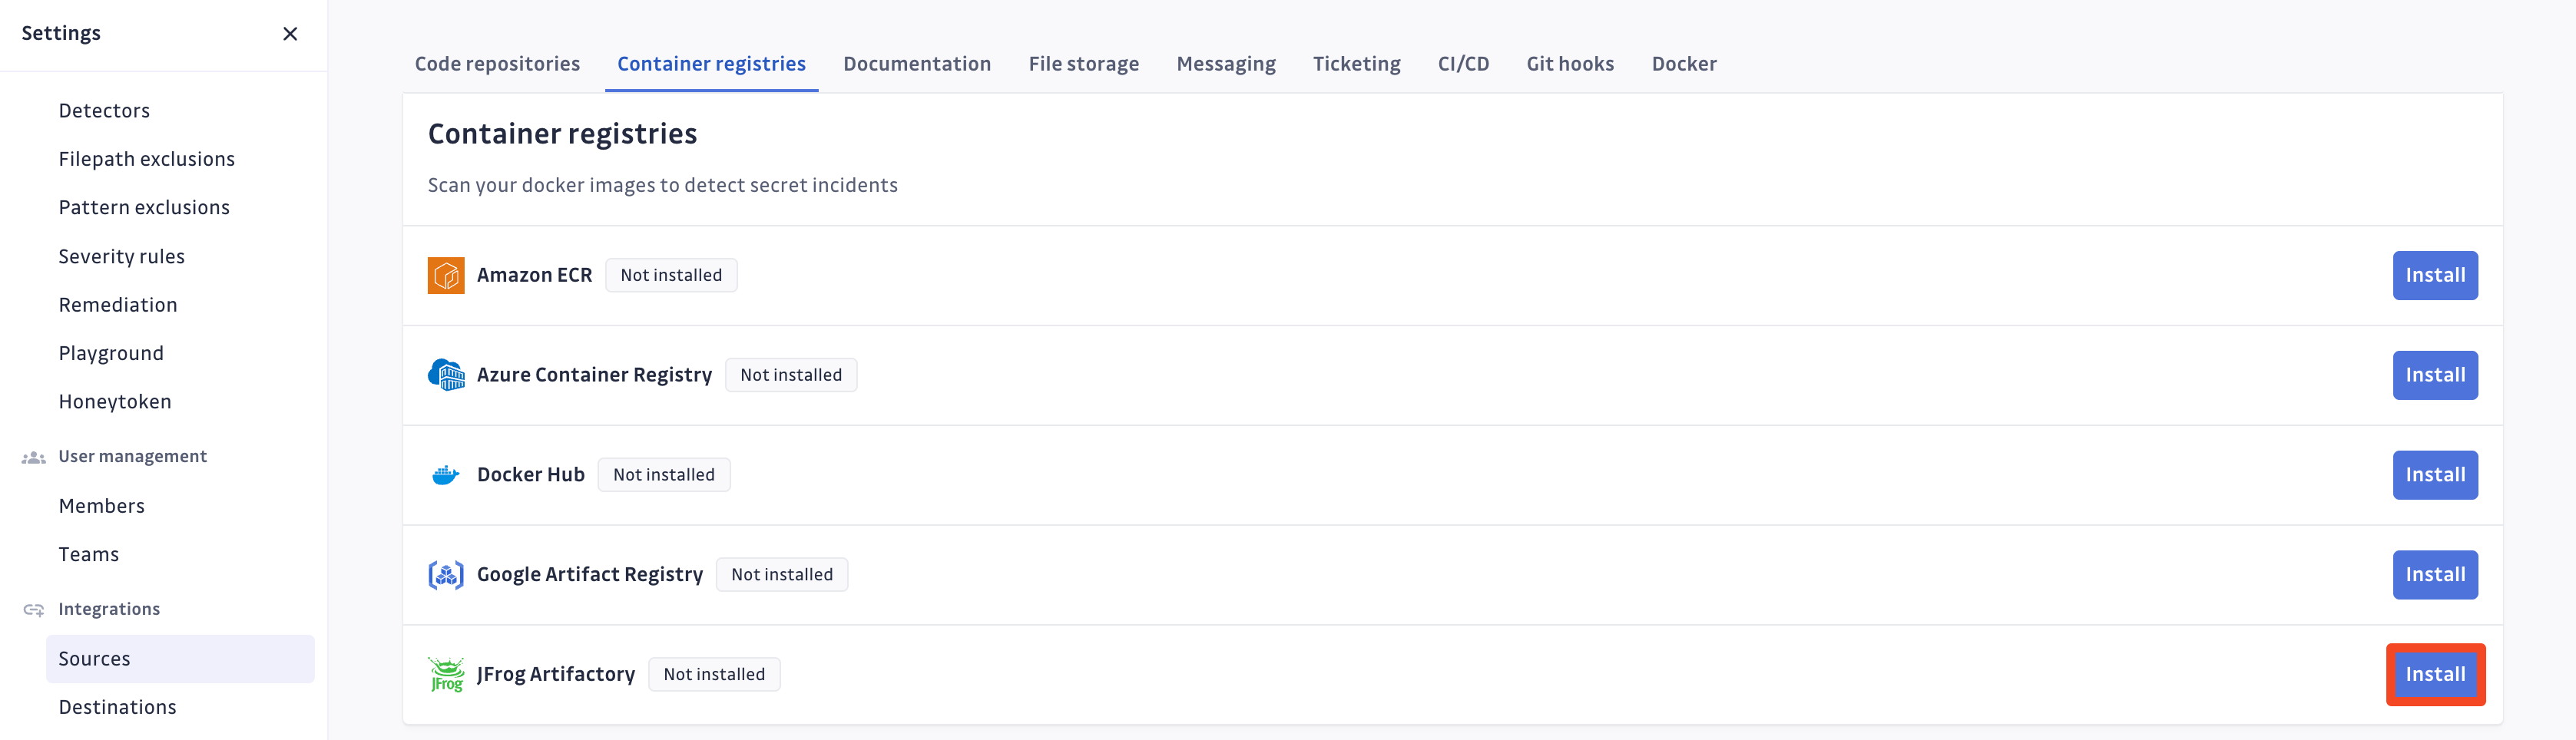
Task: Select Sources under Integrations
Action: coord(180,659)
